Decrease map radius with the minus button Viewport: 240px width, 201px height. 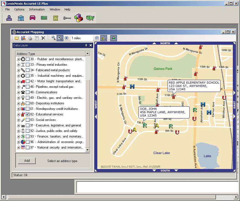(97, 38)
